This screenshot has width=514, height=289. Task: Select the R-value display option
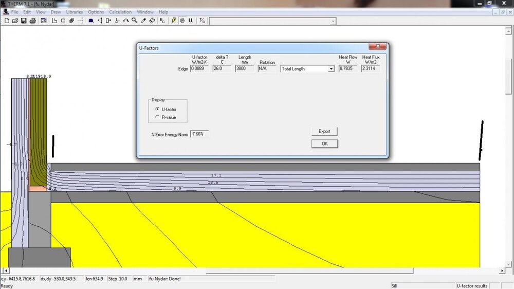point(157,117)
